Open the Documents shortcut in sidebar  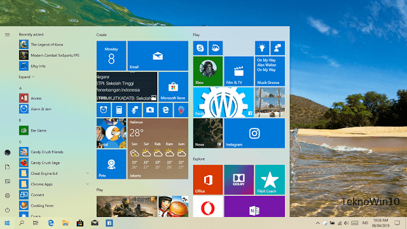tap(7, 167)
